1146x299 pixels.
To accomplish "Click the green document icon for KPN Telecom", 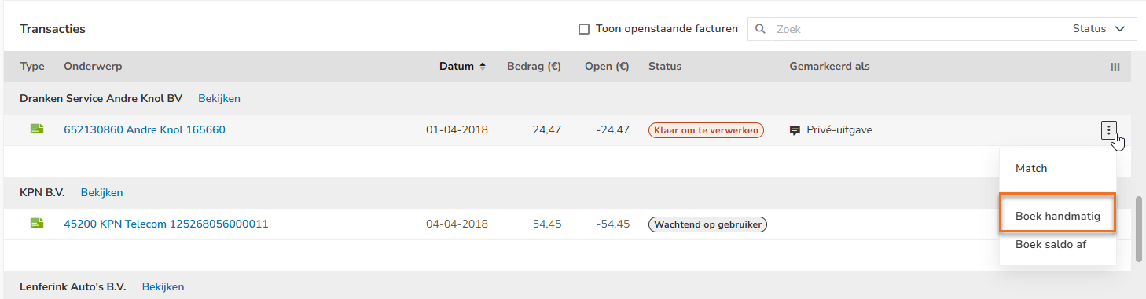I will [x=37, y=224].
